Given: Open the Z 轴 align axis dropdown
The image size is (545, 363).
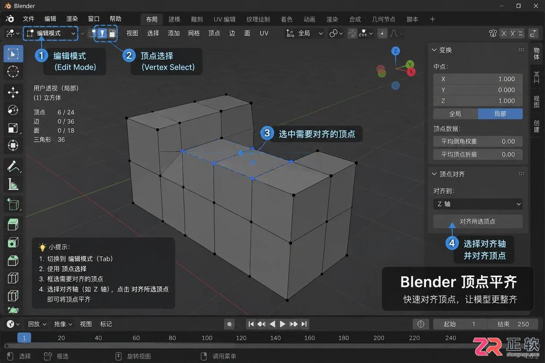Looking at the screenshot, I should 478,204.
